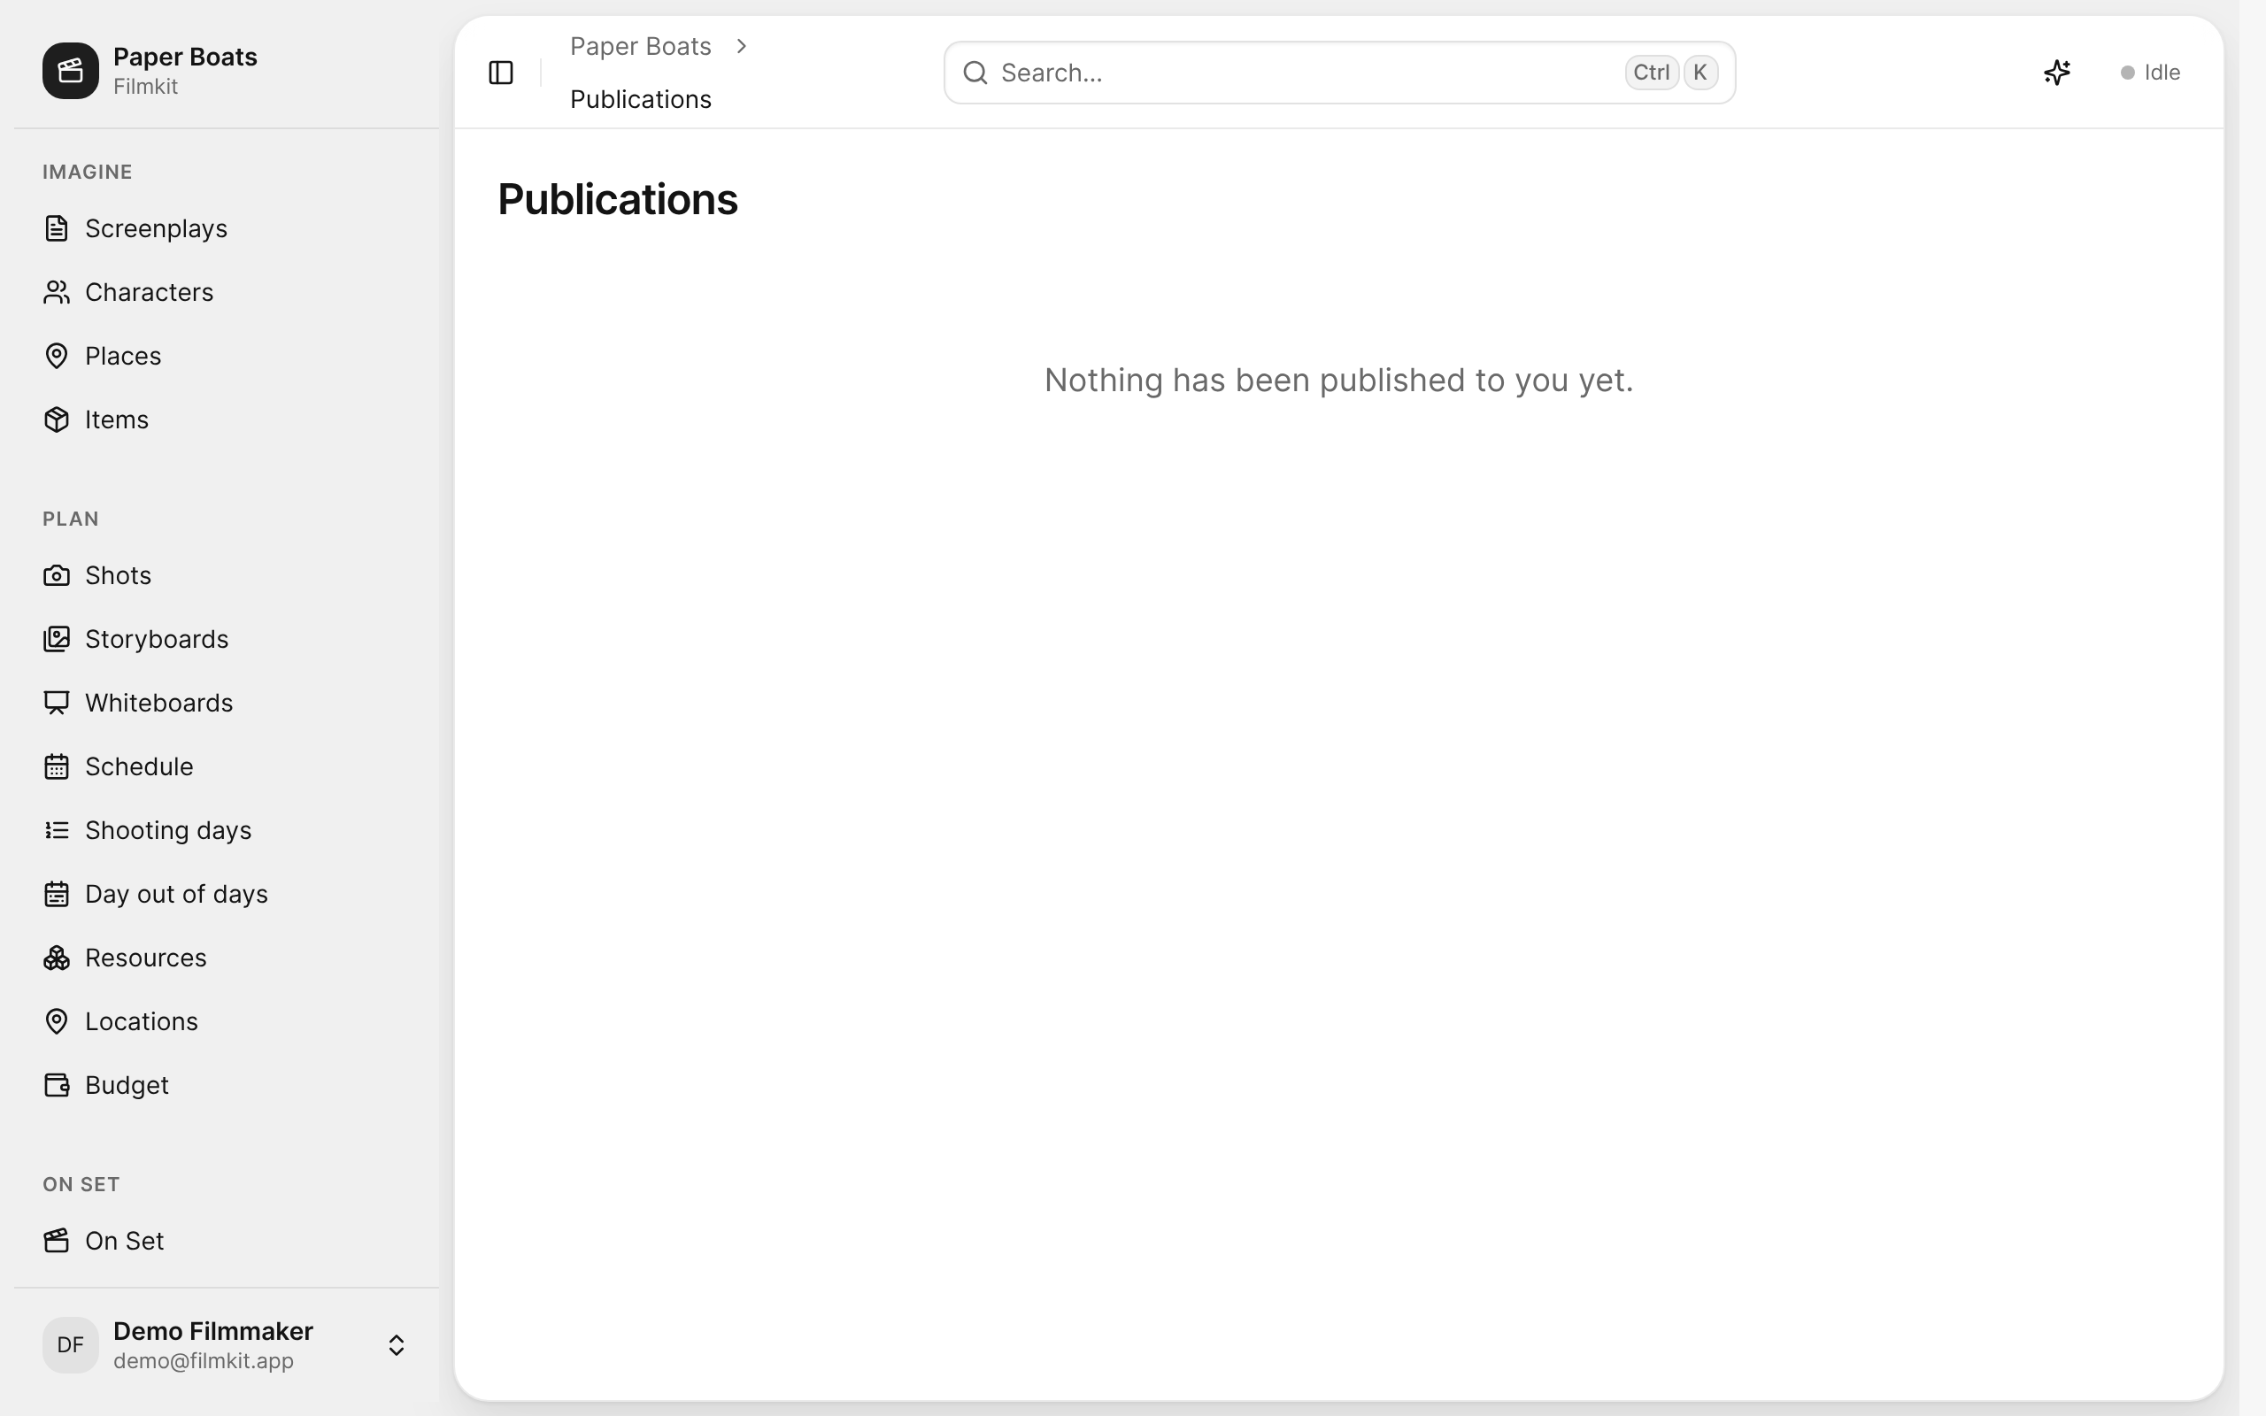Open Screenplays via its document icon

click(56, 228)
